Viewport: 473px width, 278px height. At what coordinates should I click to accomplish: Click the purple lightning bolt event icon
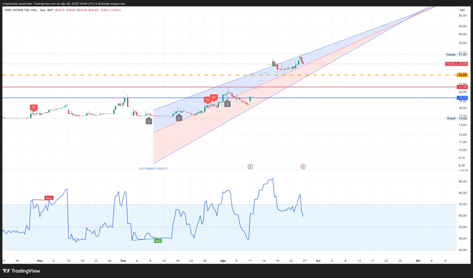coord(303,167)
